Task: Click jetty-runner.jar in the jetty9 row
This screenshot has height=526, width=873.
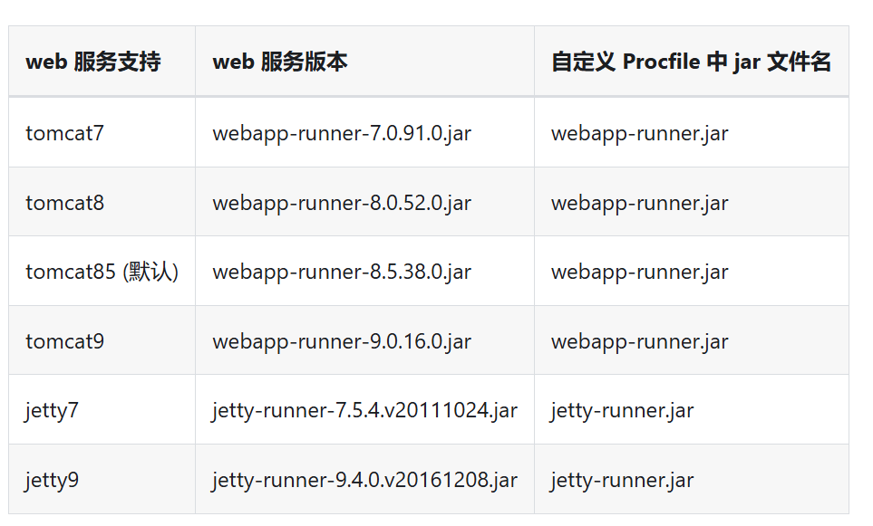Action: click(x=622, y=480)
